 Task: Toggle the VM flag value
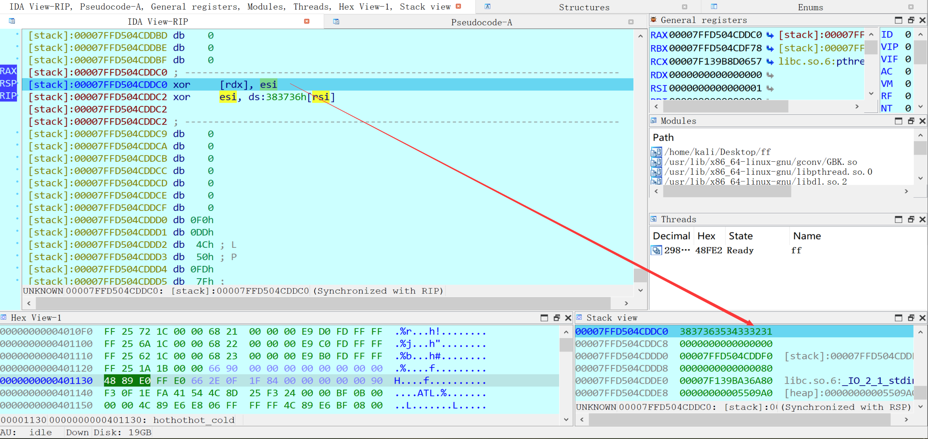pos(908,84)
